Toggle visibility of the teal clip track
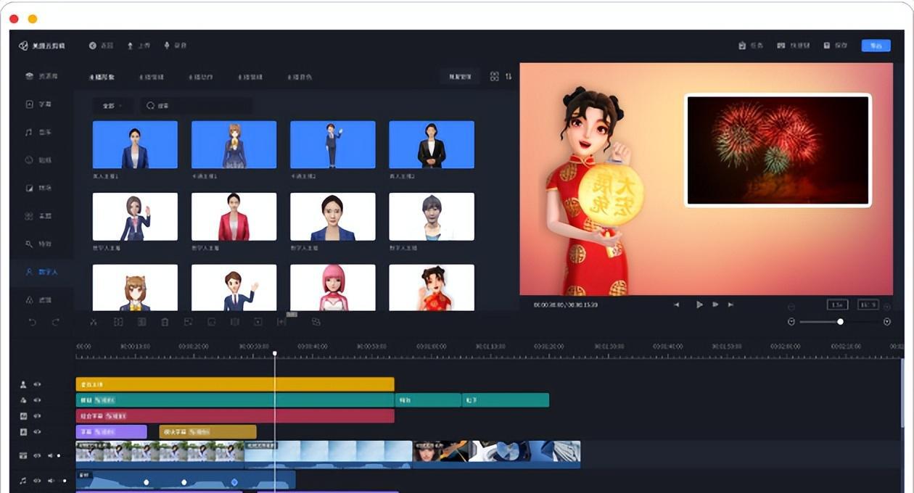The width and height of the screenshot is (914, 493). click(37, 400)
